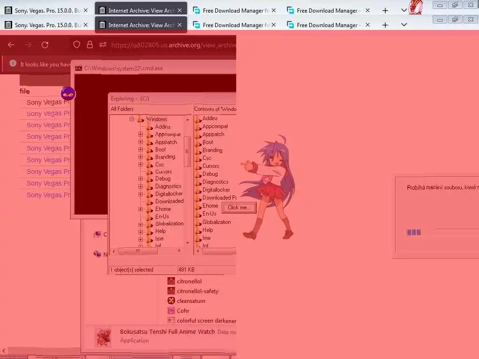
Task: Expand the Apppatch tree node
Action: pos(140,142)
